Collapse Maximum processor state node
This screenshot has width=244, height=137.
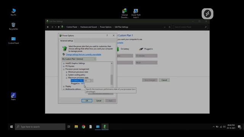66,78
